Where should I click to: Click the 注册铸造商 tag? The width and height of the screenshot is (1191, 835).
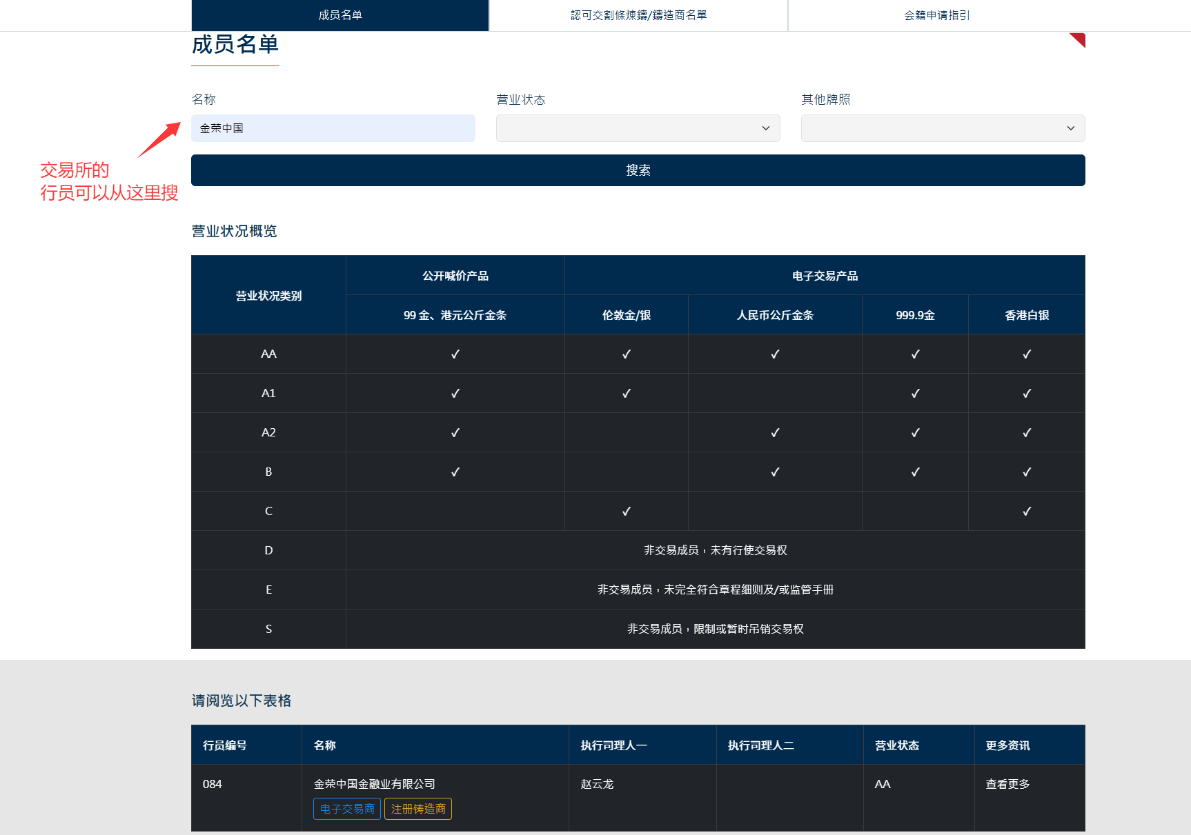pyautogui.click(x=418, y=809)
